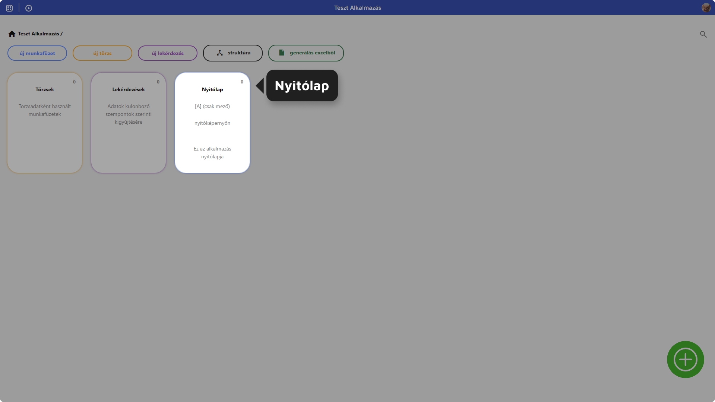Open the Törzsek card
This screenshot has width=715, height=402.
point(44,123)
